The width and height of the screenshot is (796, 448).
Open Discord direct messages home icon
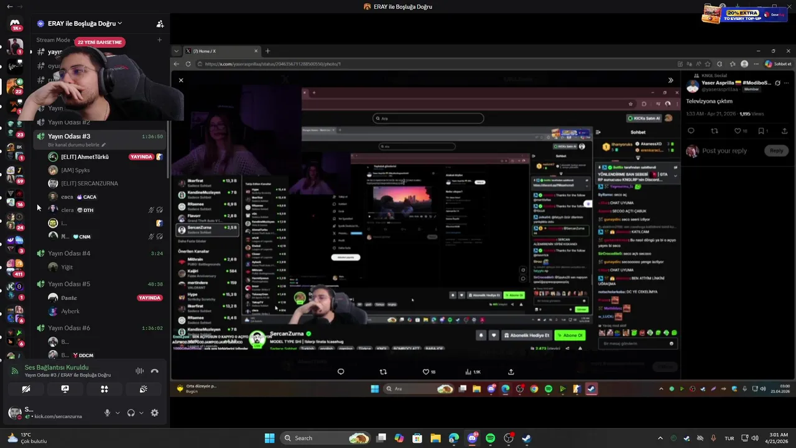pos(15,24)
